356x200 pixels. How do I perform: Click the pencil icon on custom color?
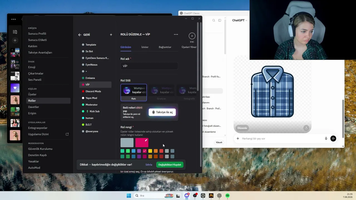pyautogui.click(x=146, y=140)
